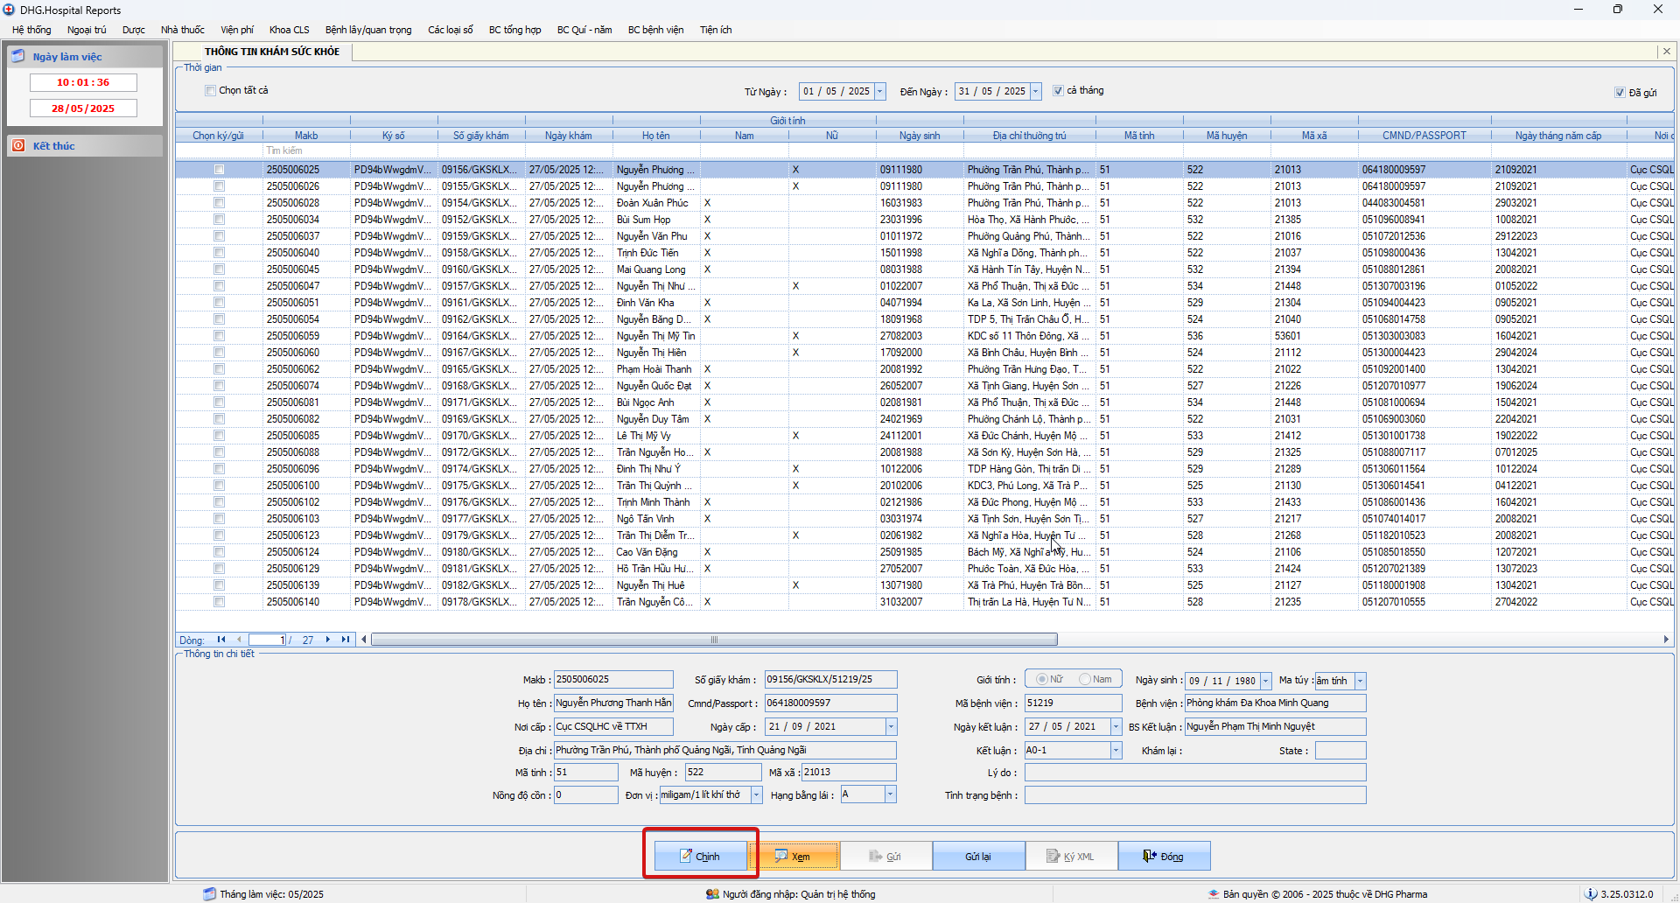Image resolution: width=1680 pixels, height=903 pixels.
Task: Open Ngày làm việc sidebar item
Action: coord(84,57)
